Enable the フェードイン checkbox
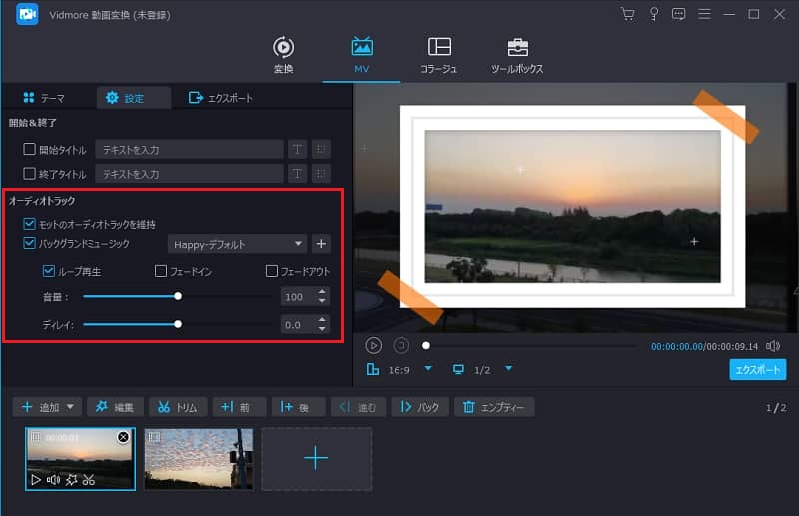 pyautogui.click(x=161, y=271)
